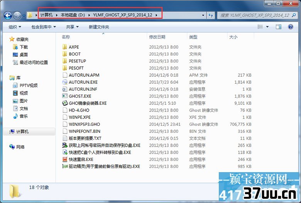Open the view options dropdown arrow
The image size is (301, 203).
click(267, 27)
